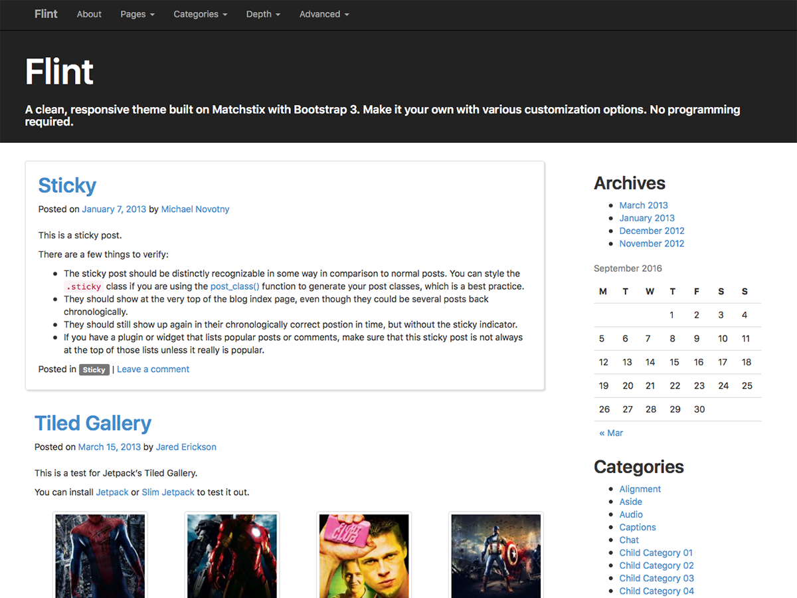Select the Audio category in the sidebar
This screenshot has height=598, width=797.
pyautogui.click(x=631, y=514)
